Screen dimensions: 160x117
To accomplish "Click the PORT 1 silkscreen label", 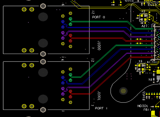I will tap(101, 108).
